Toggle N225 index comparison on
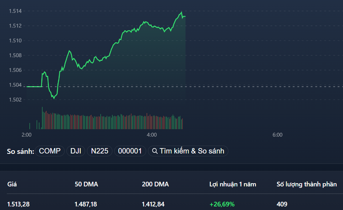343x210 pixels. pos(99,151)
